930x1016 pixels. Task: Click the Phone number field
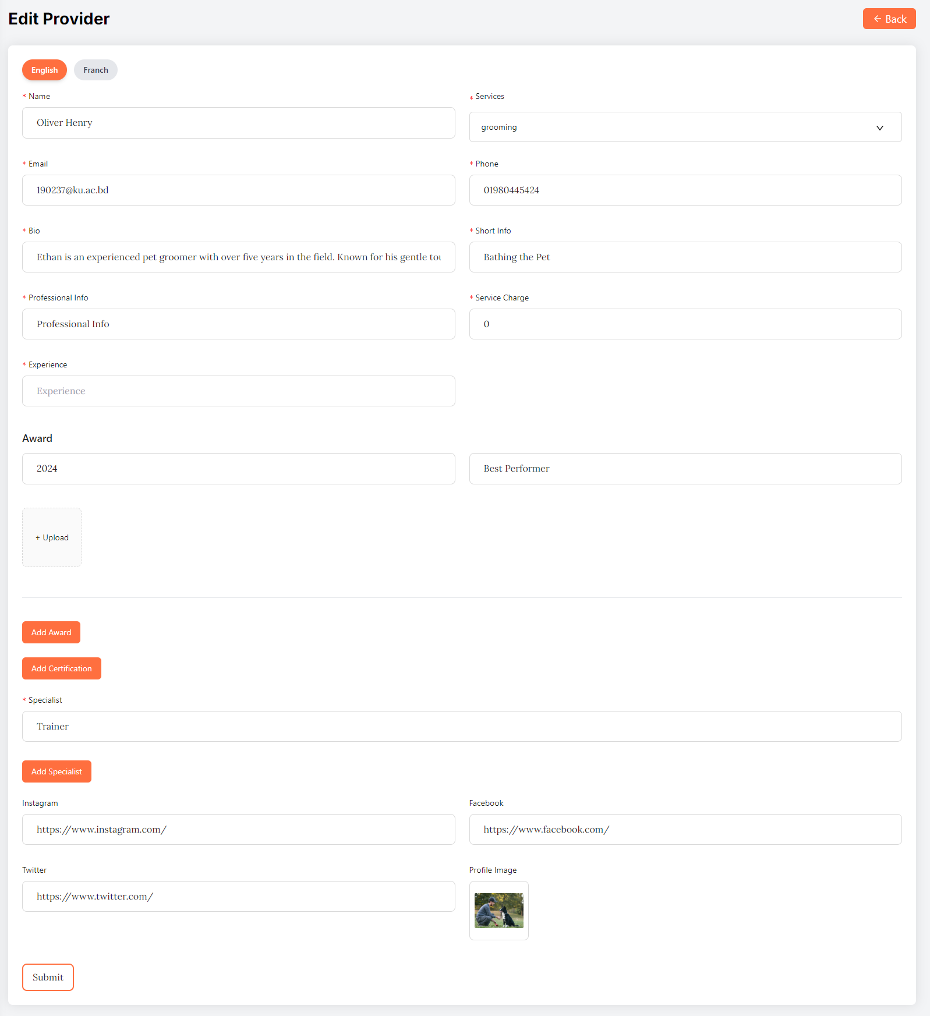coord(685,190)
